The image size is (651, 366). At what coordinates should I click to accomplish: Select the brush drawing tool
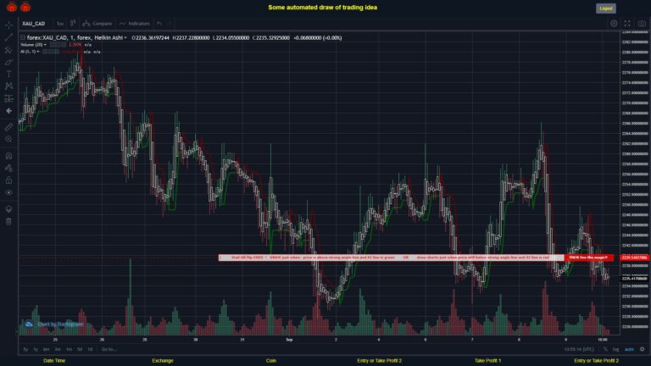pos(8,62)
